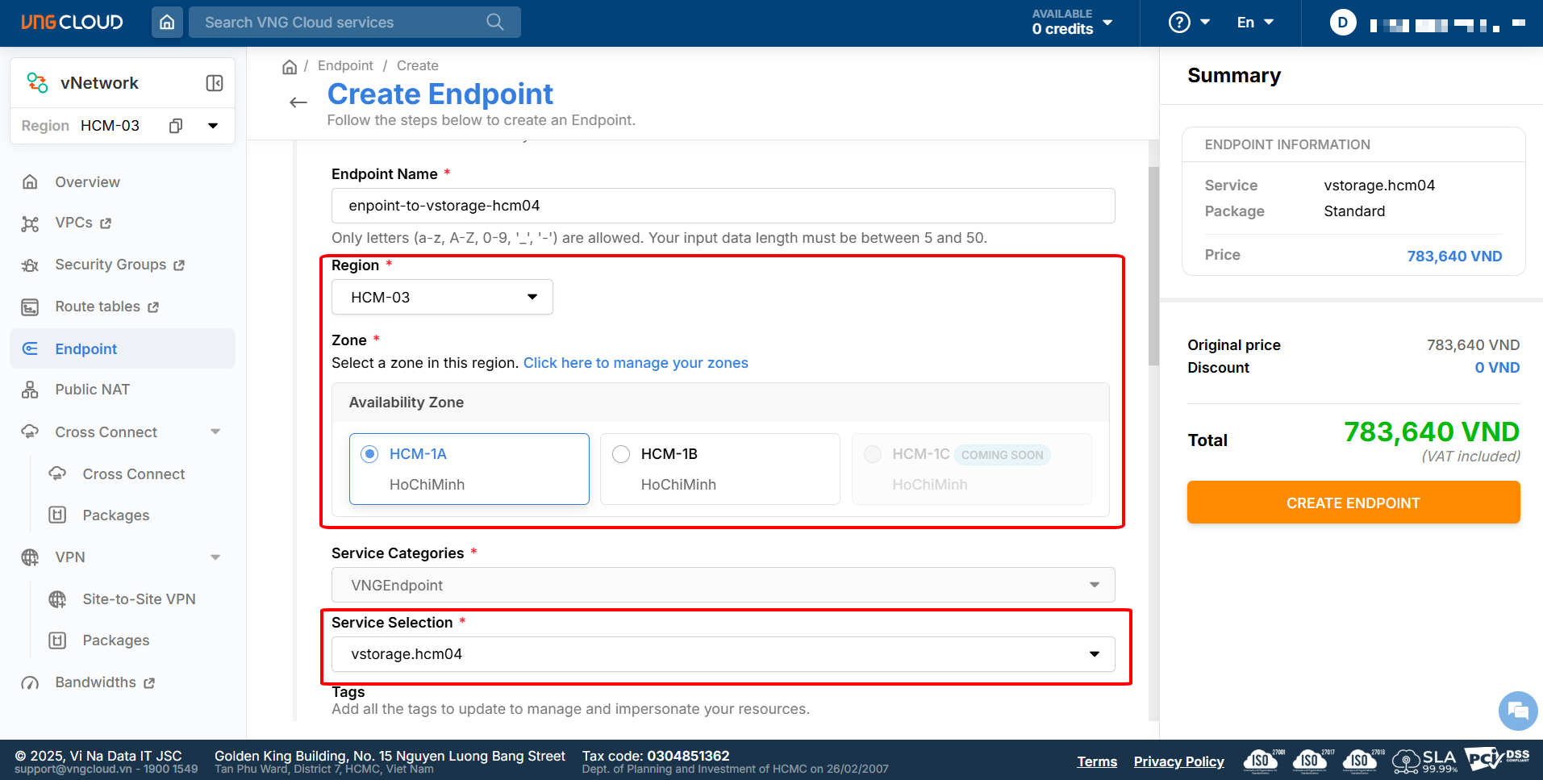The height and width of the screenshot is (780, 1543).
Task: Copy the HCM-03 region name icon
Action: pos(176,126)
